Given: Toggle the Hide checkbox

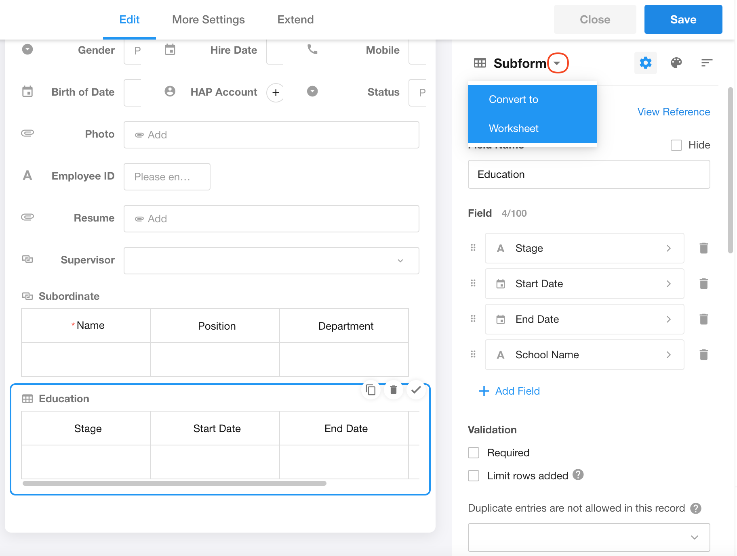Looking at the screenshot, I should pos(676,145).
